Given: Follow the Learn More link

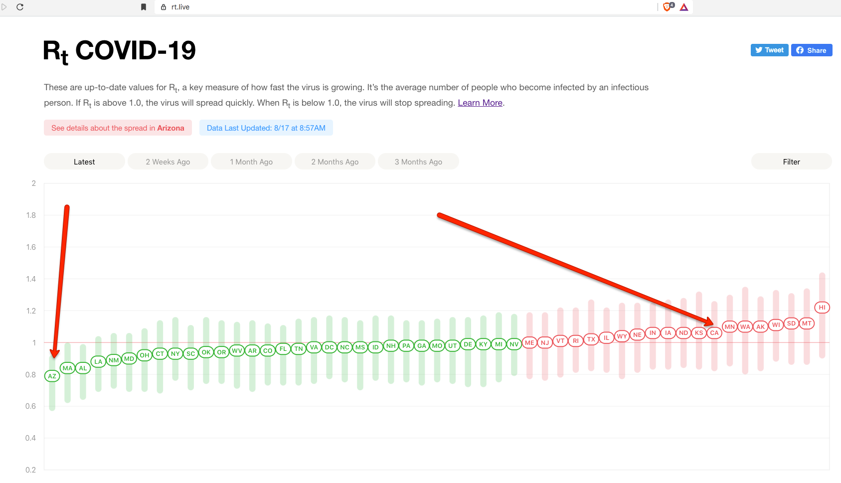Looking at the screenshot, I should (480, 103).
